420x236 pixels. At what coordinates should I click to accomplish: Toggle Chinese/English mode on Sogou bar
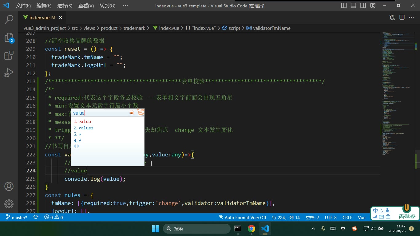375,210
